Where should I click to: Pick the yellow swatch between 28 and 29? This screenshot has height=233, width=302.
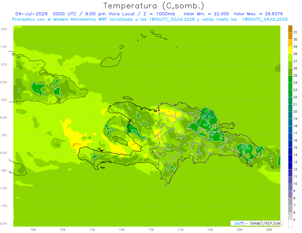[x=290, y=50]
